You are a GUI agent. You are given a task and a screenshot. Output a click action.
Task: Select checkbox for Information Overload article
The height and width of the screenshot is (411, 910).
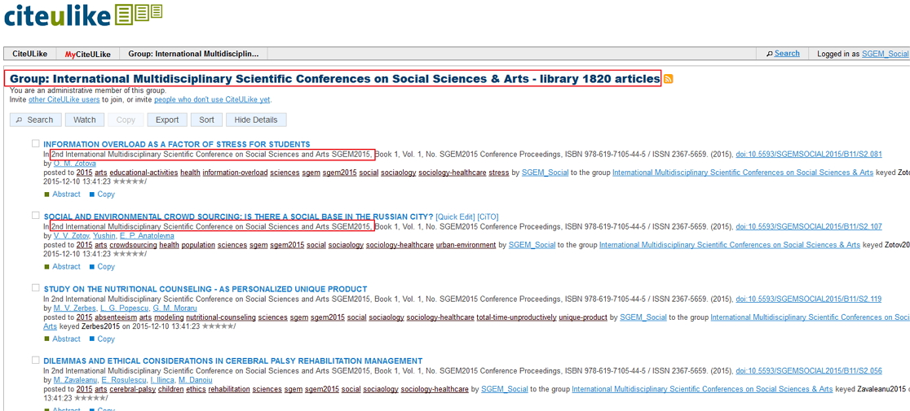pos(35,143)
